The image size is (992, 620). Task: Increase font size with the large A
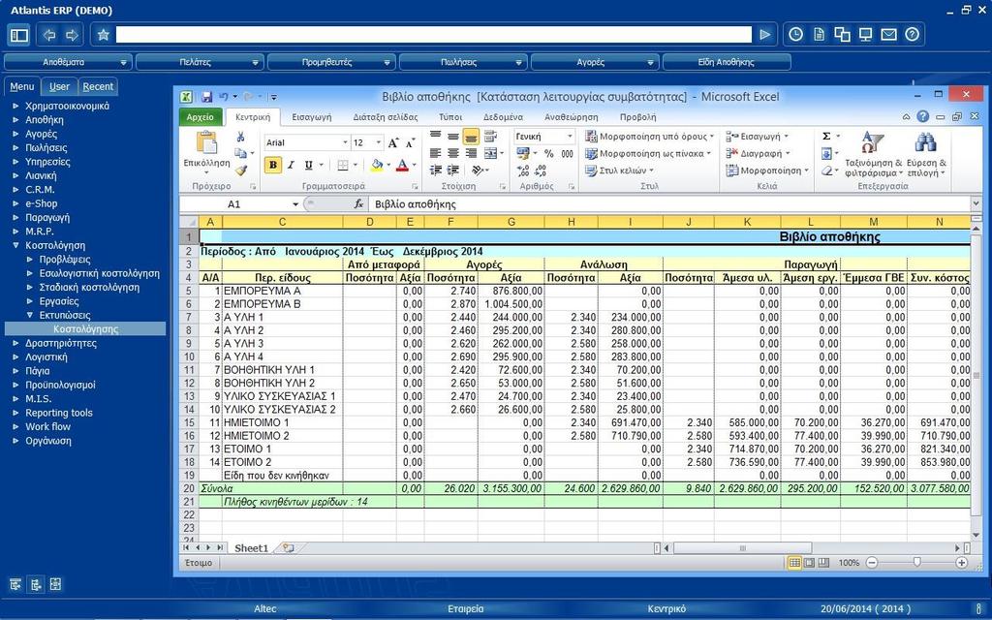[393, 143]
